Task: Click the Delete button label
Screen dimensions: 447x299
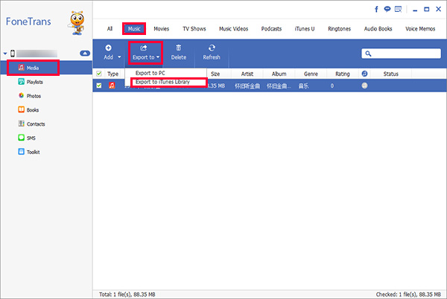Action: point(179,57)
